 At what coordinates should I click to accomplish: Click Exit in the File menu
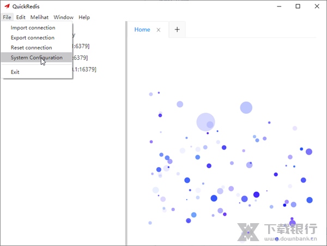15,72
